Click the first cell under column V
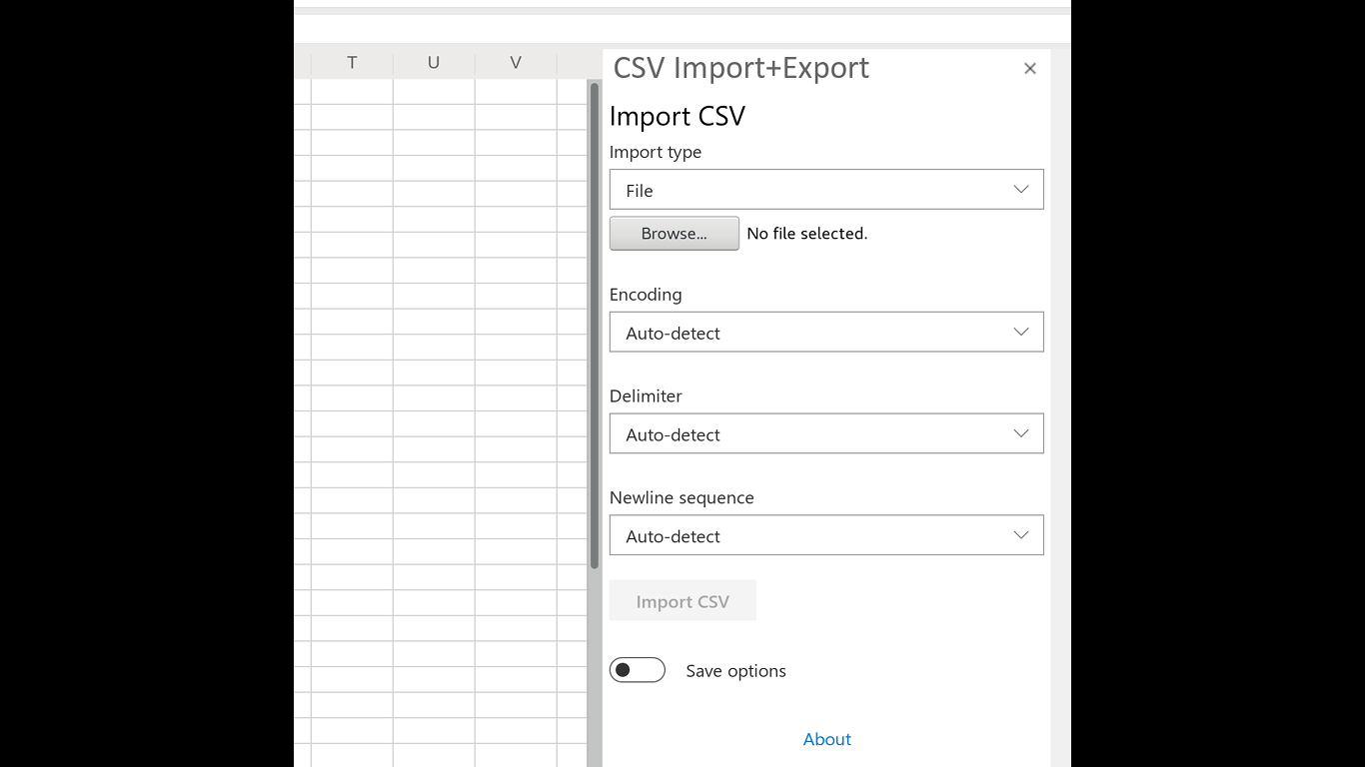This screenshot has height=767, width=1365. [516, 92]
